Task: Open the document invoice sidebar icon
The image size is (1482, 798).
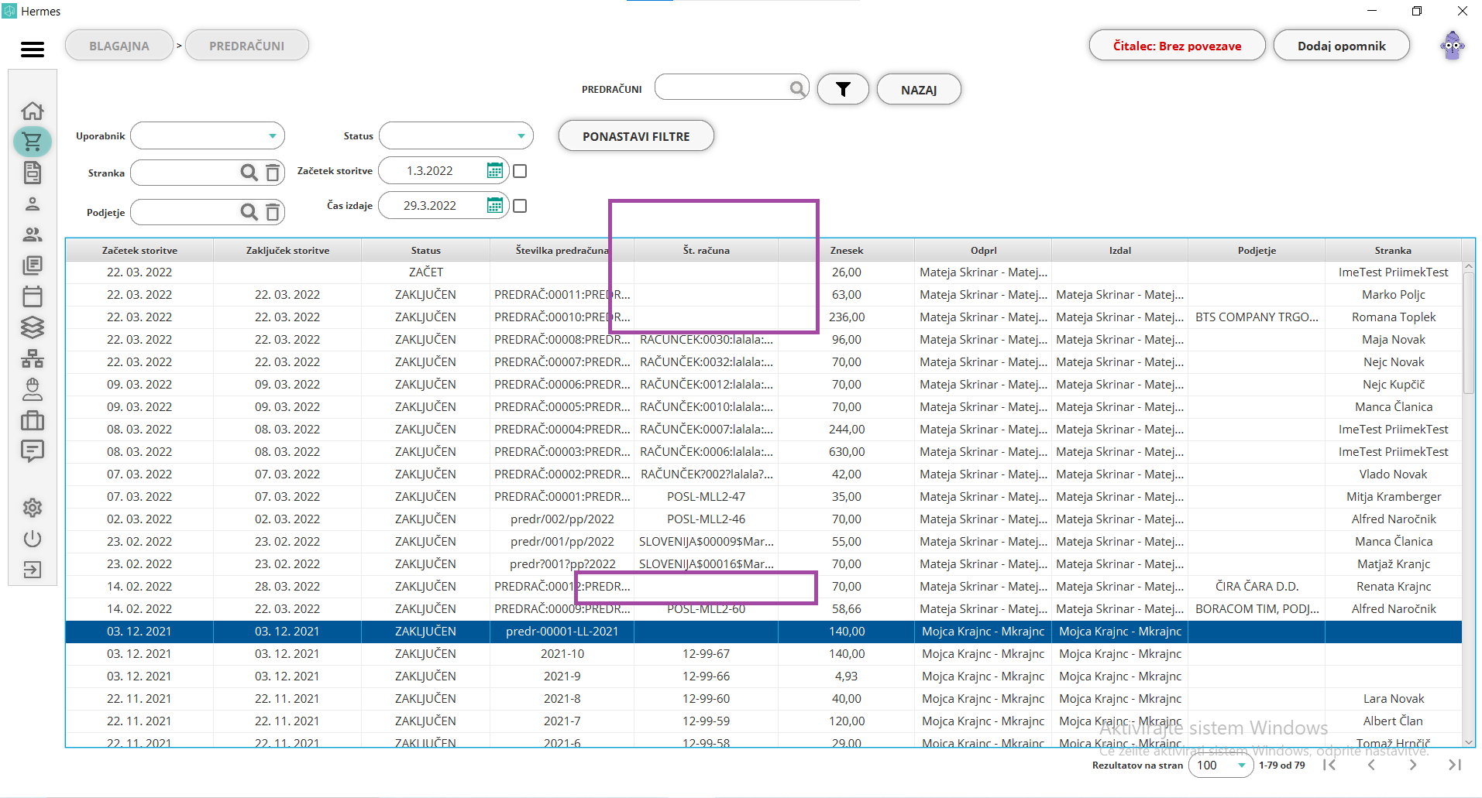Action: click(x=33, y=173)
